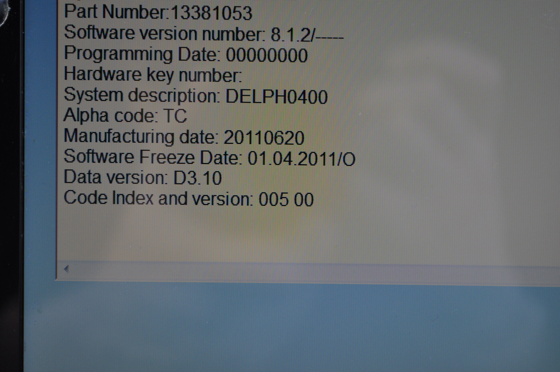Click the freeze date value 01.04.2011/O
The width and height of the screenshot is (560, 372).
[301, 159]
